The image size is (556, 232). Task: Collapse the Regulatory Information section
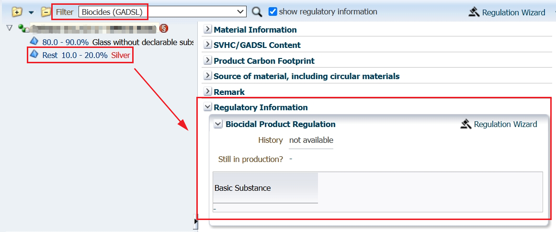click(208, 107)
